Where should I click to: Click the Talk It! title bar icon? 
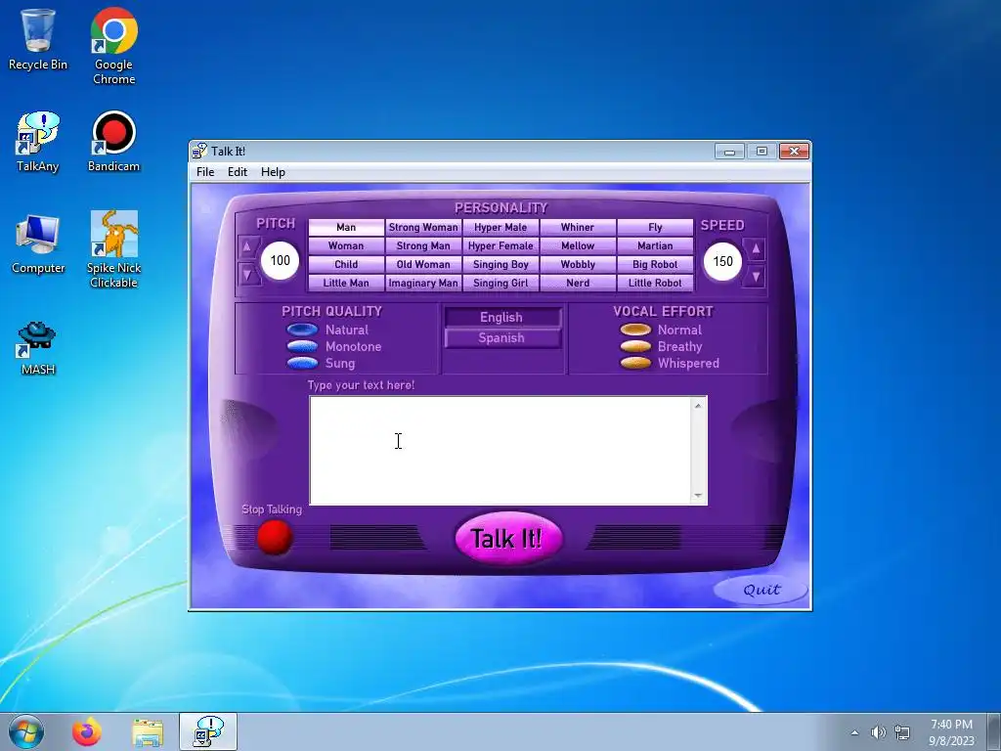[x=199, y=151]
